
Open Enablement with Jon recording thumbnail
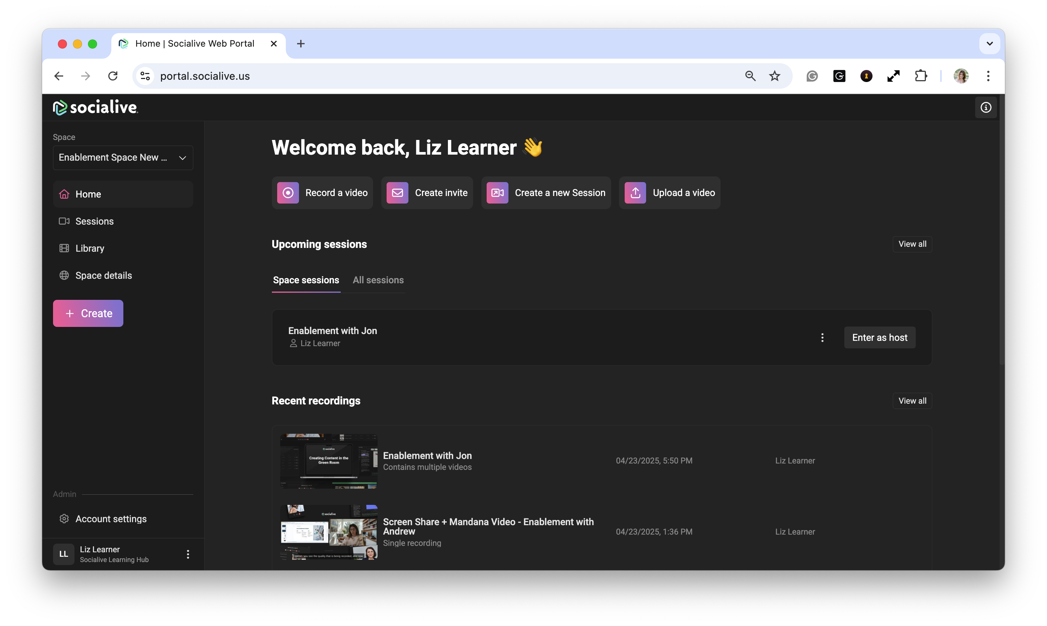tap(328, 461)
